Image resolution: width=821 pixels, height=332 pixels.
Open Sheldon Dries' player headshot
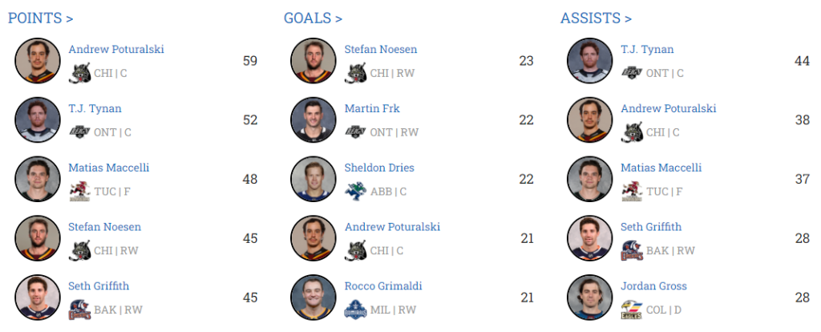point(313,179)
